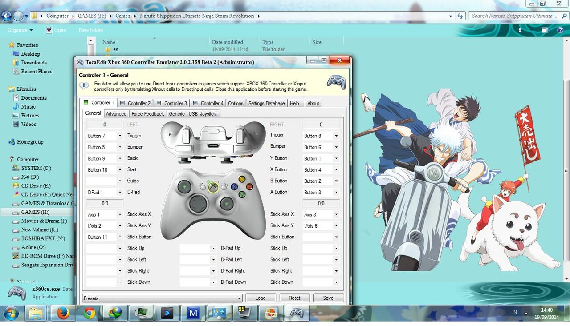Viewport: 570px width, 326px height.
Task: Open the Presets combo box
Action: pyautogui.click(x=239, y=298)
